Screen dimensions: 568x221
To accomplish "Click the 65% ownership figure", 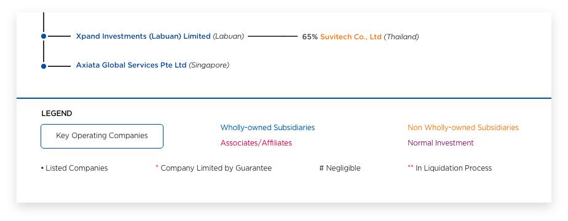I will point(310,37).
